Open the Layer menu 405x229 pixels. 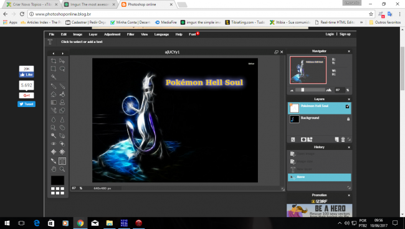[x=93, y=34]
